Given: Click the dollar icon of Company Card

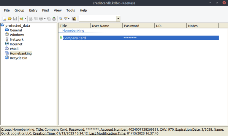Looking at the screenshot, I should (x=61, y=38).
